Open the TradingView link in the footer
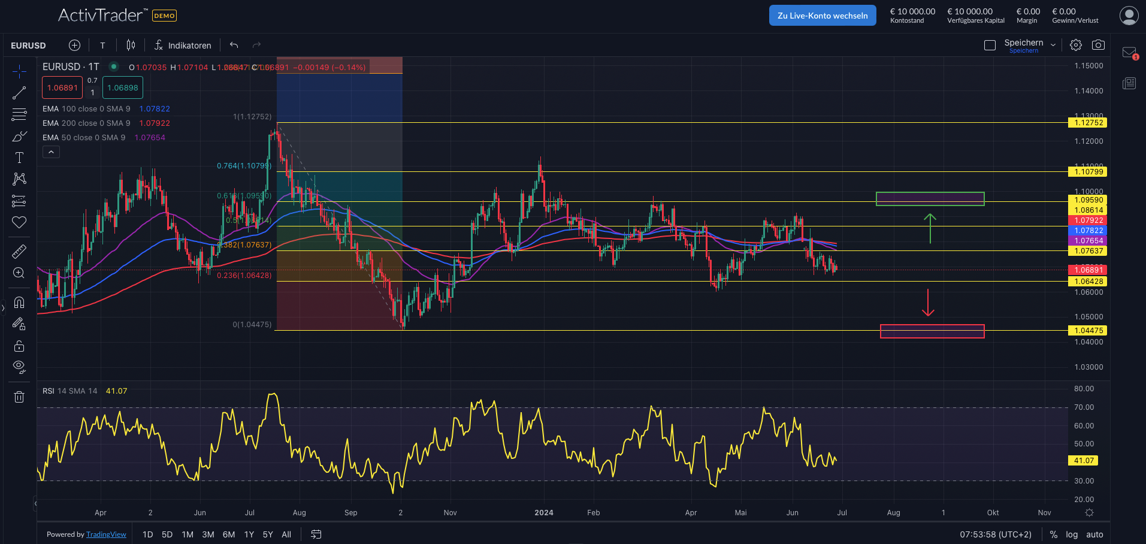 coord(106,534)
